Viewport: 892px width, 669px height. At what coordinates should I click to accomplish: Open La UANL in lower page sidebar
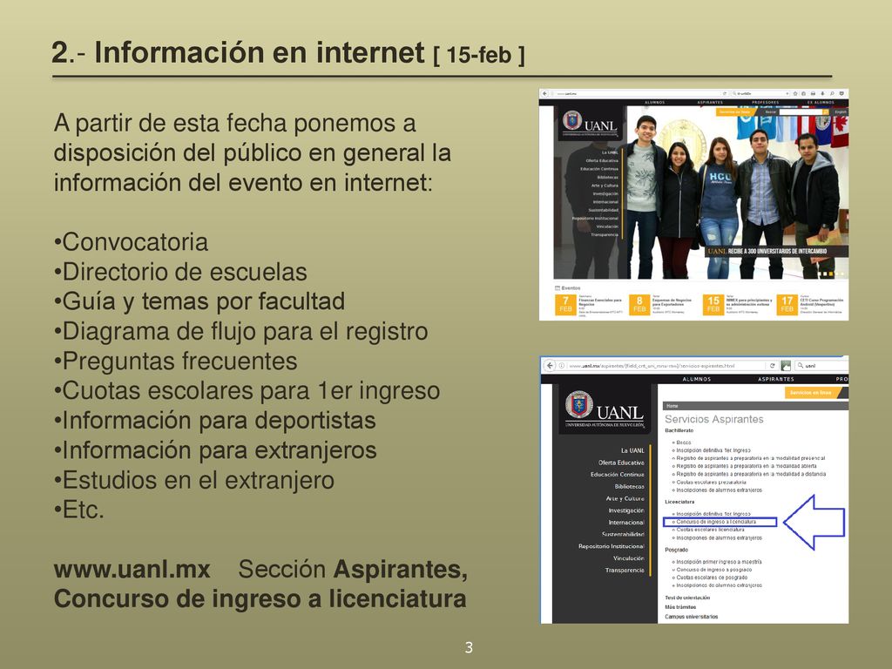[x=632, y=450]
